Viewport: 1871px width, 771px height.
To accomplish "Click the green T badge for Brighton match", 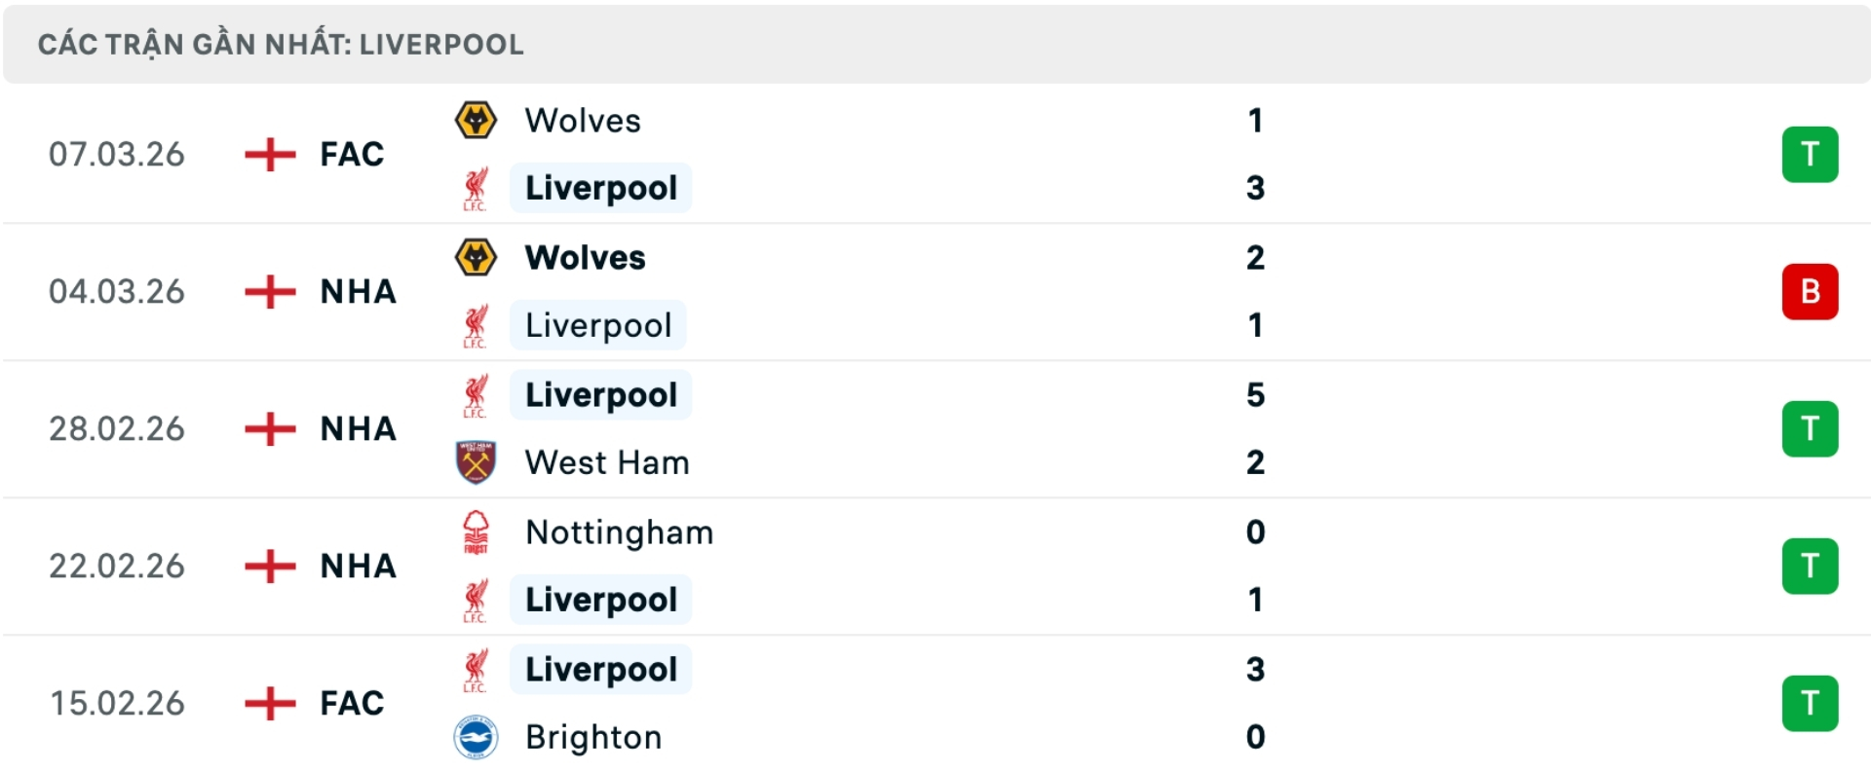I will (x=1810, y=703).
